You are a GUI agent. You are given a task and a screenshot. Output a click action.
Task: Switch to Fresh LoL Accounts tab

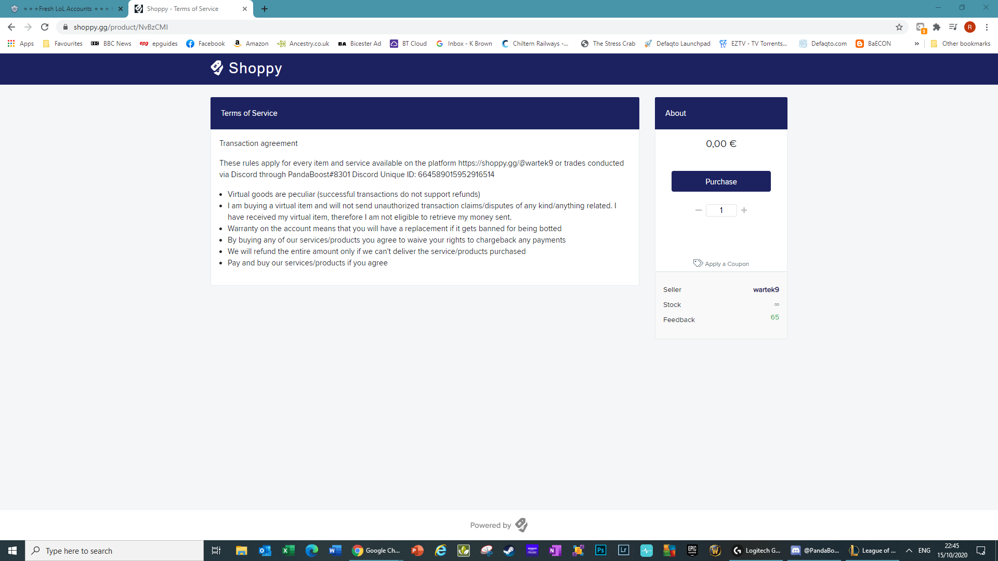[65, 9]
